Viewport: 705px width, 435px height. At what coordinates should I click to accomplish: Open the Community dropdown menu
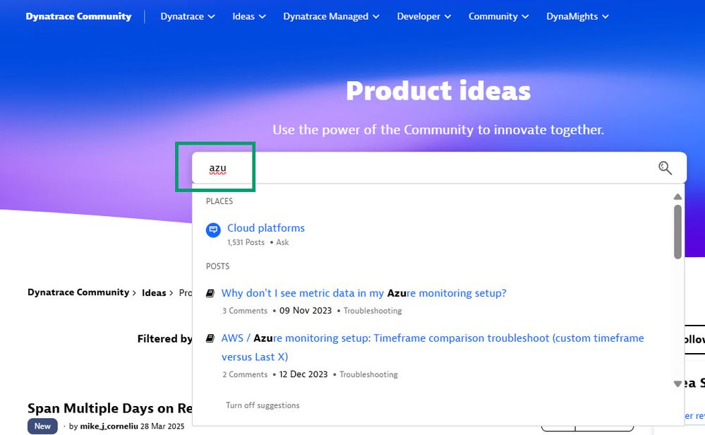tap(499, 16)
